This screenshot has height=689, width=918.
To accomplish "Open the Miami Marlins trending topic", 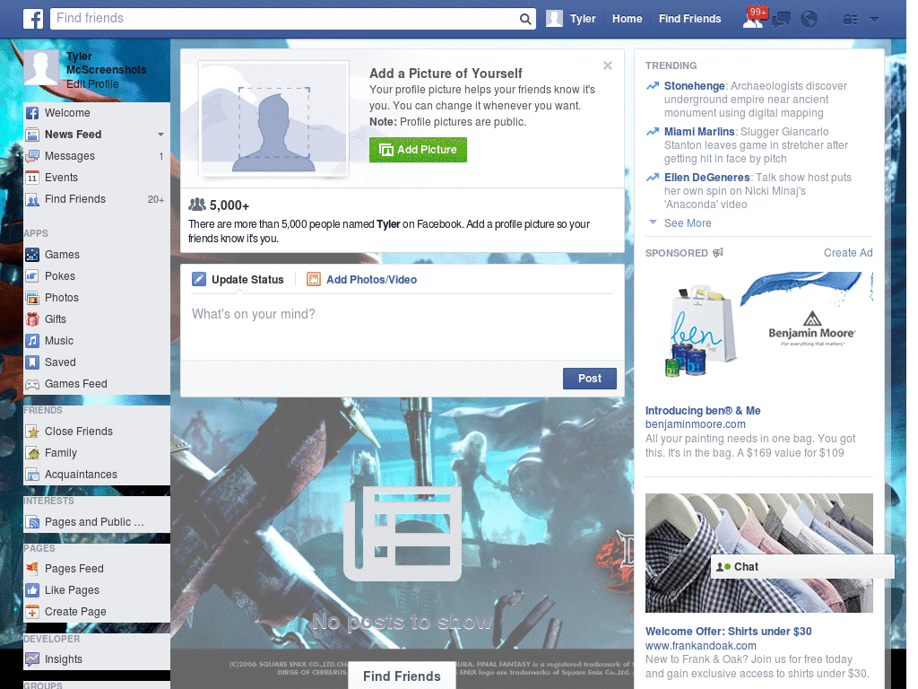I will click(x=699, y=132).
